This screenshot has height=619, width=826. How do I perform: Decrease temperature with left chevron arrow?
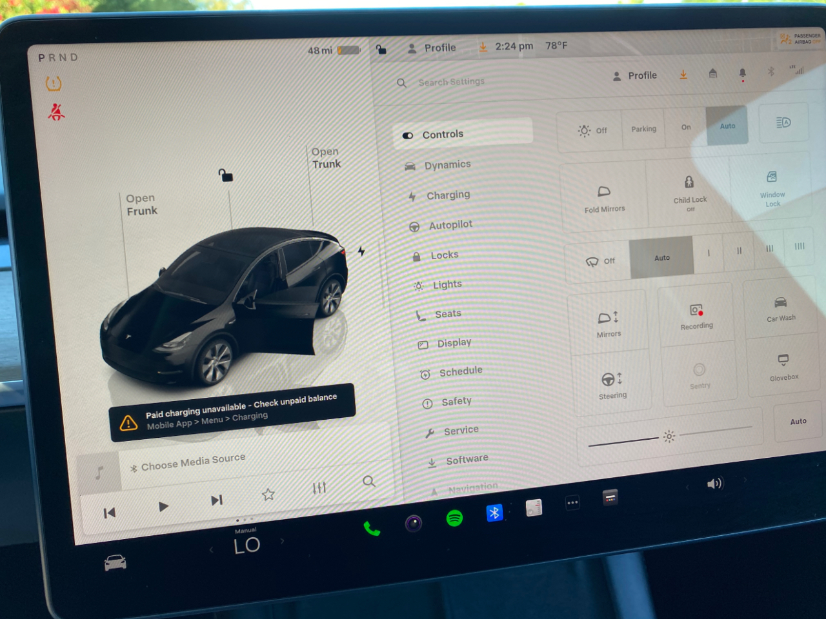pyautogui.click(x=211, y=549)
